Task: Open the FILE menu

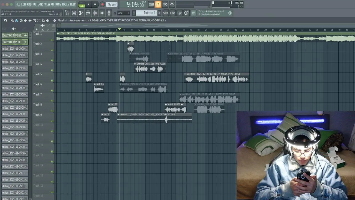Action: click(18, 4)
